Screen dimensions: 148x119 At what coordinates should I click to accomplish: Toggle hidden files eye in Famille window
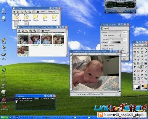(43, 31)
